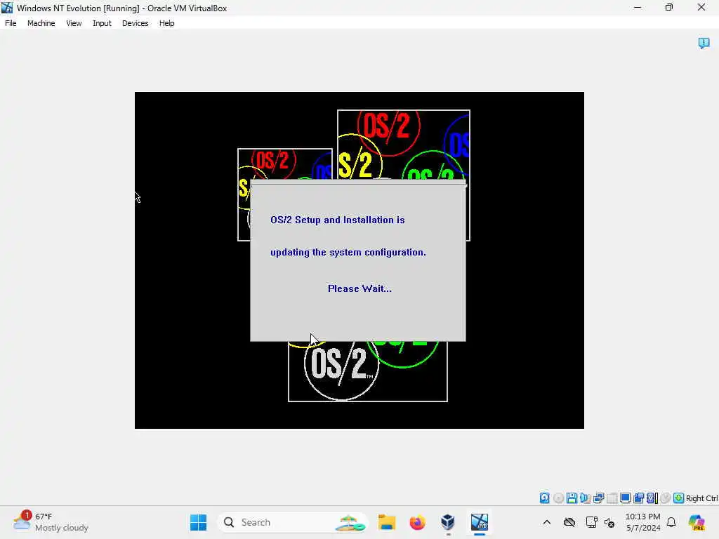Open the clock showing 10:13 PM
The image size is (719, 539).
click(x=643, y=522)
